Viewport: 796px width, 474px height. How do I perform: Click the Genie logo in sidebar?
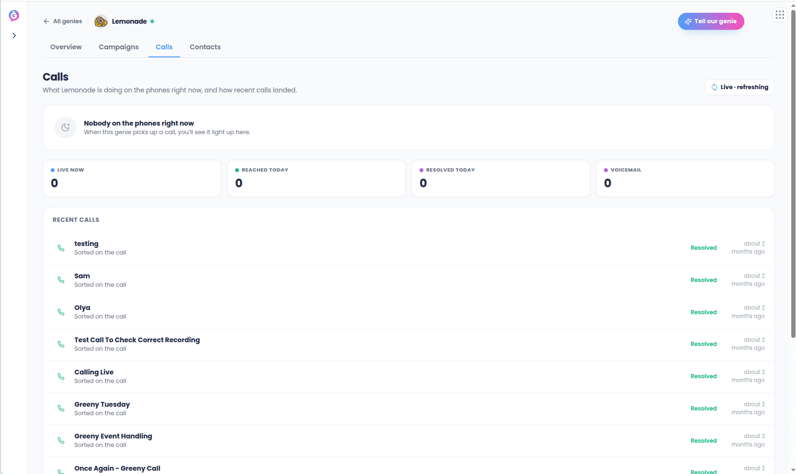coord(14,16)
